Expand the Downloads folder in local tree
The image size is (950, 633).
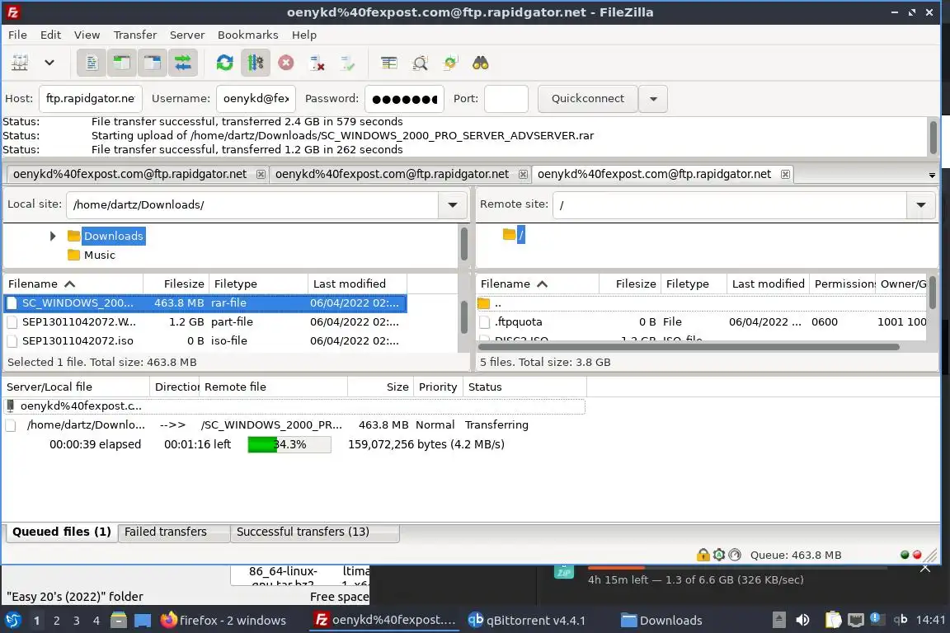pyautogui.click(x=53, y=236)
